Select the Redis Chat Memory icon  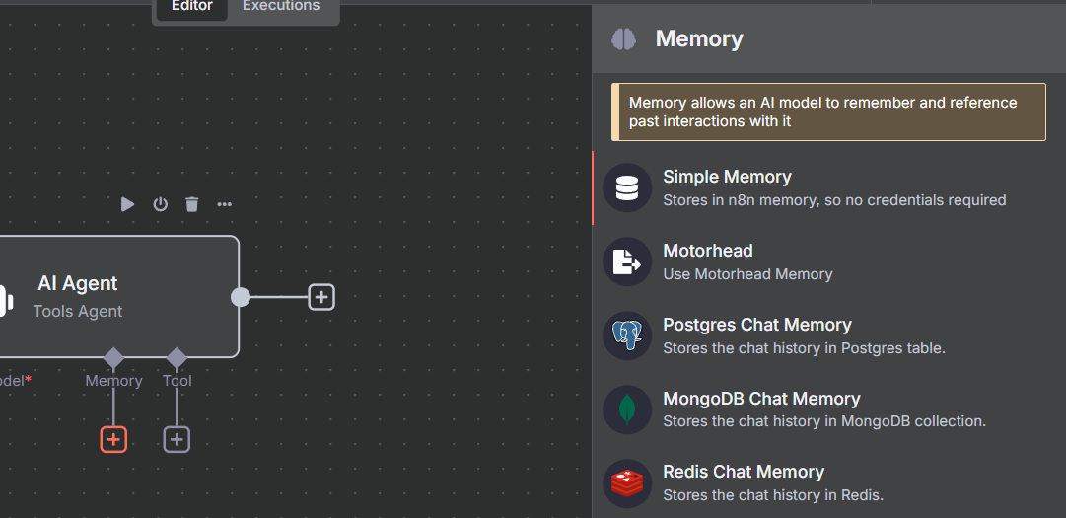point(627,483)
